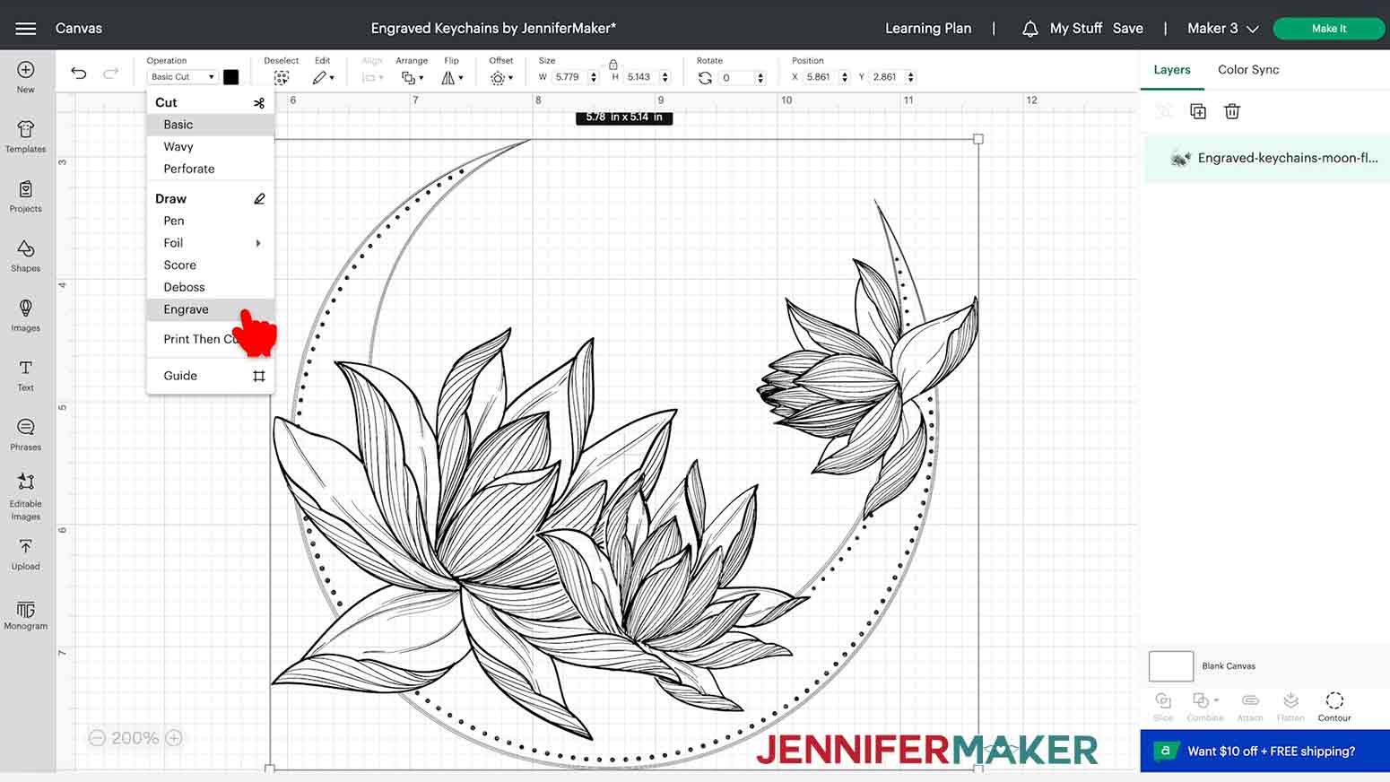Open the Operation Basic Cut dropdown
The width and height of the screenshot is (1390, 782).
(x=183, y=77)
